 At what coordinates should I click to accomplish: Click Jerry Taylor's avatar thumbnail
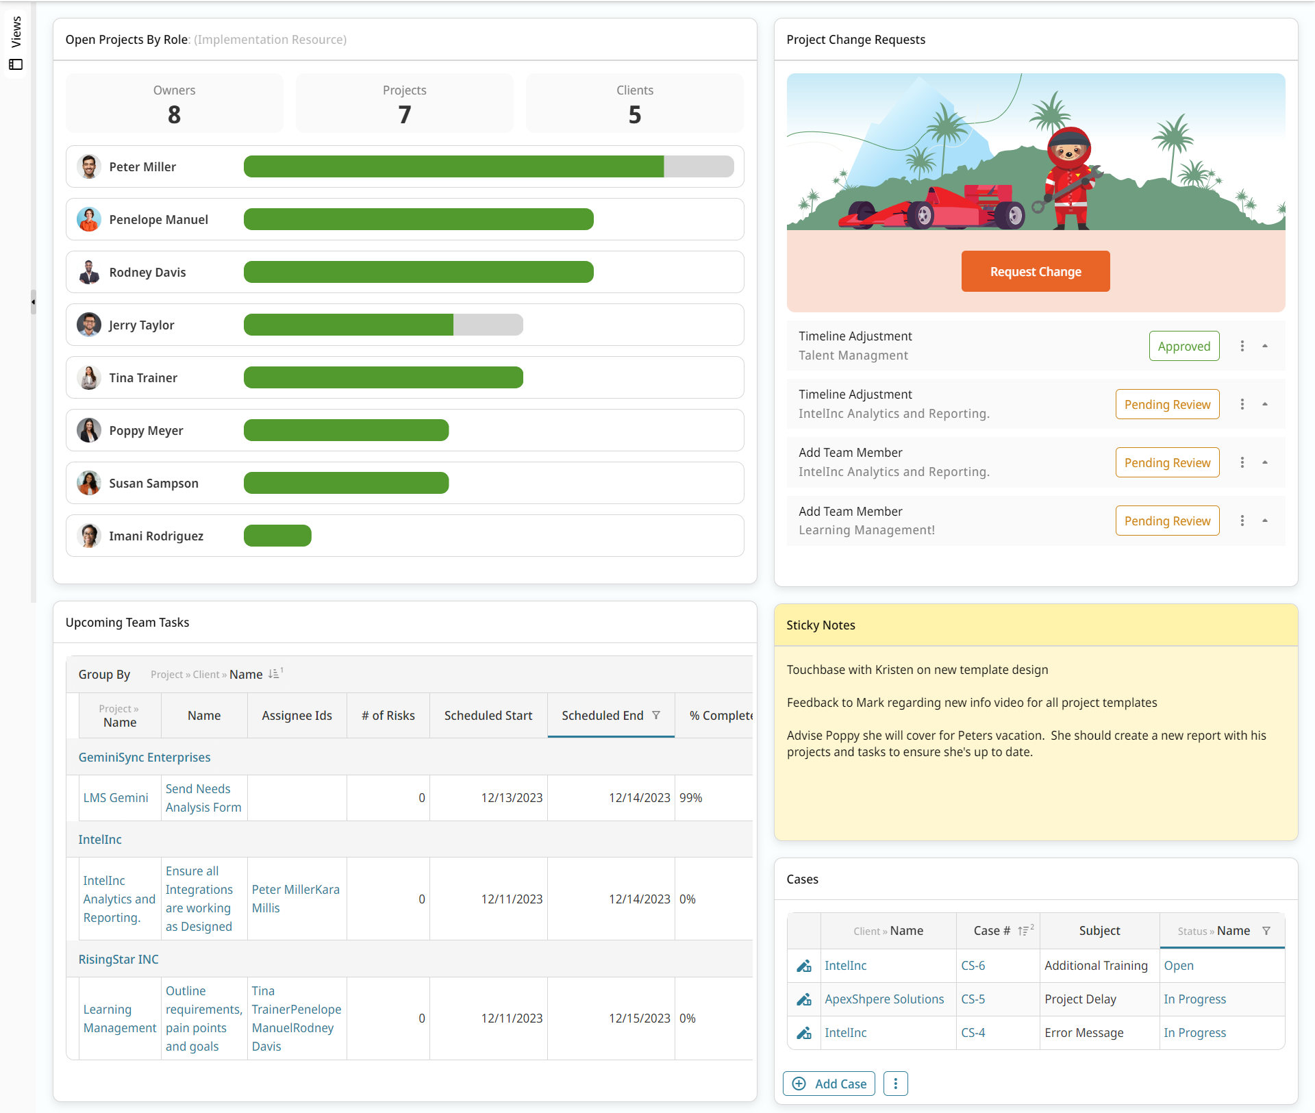pos(89,325)
